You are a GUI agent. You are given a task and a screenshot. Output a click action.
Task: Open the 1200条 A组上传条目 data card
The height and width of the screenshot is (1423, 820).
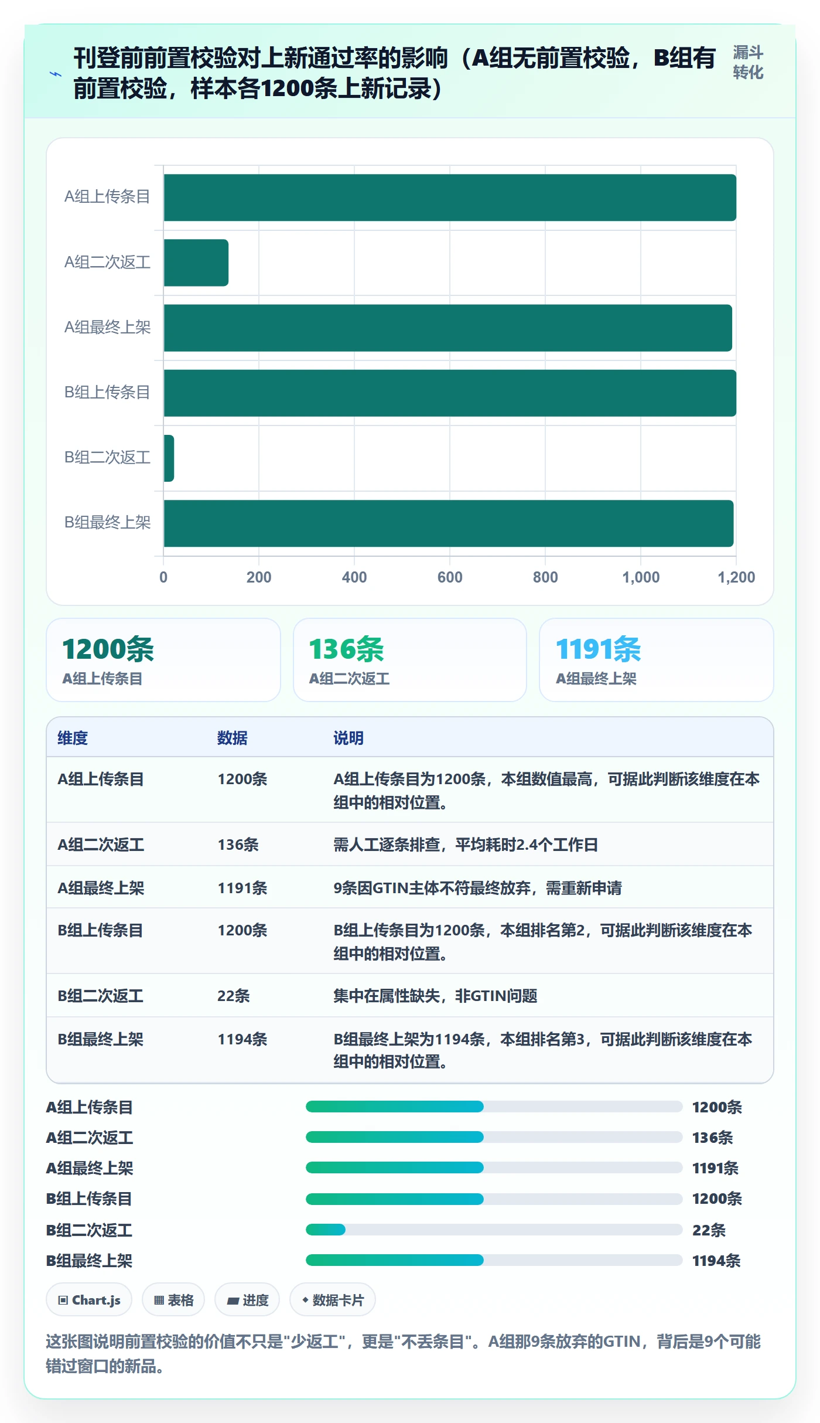[x=163, y=660]
